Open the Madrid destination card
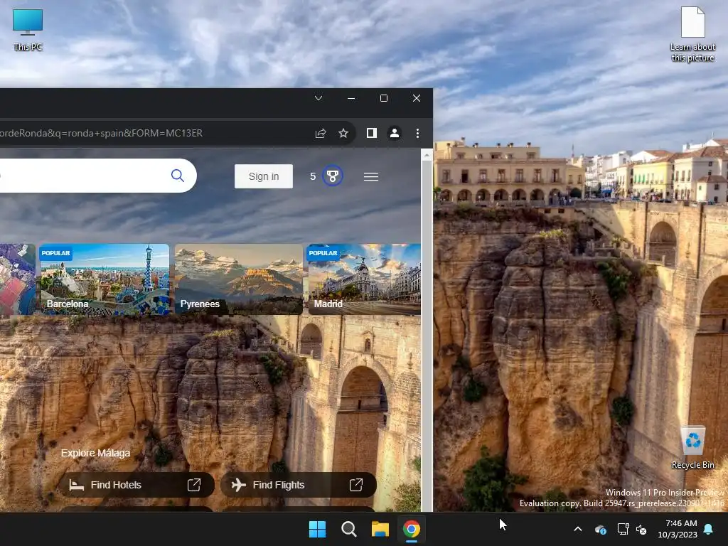 [x=365, y=279]
